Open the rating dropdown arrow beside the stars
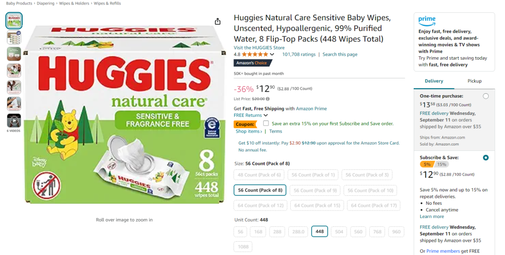Image resolution: width=505 pixels, height=255 pixels. (272, 54)
